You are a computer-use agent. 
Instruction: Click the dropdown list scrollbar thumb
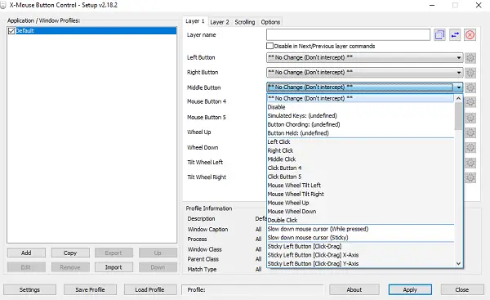(x=458, y=116)
